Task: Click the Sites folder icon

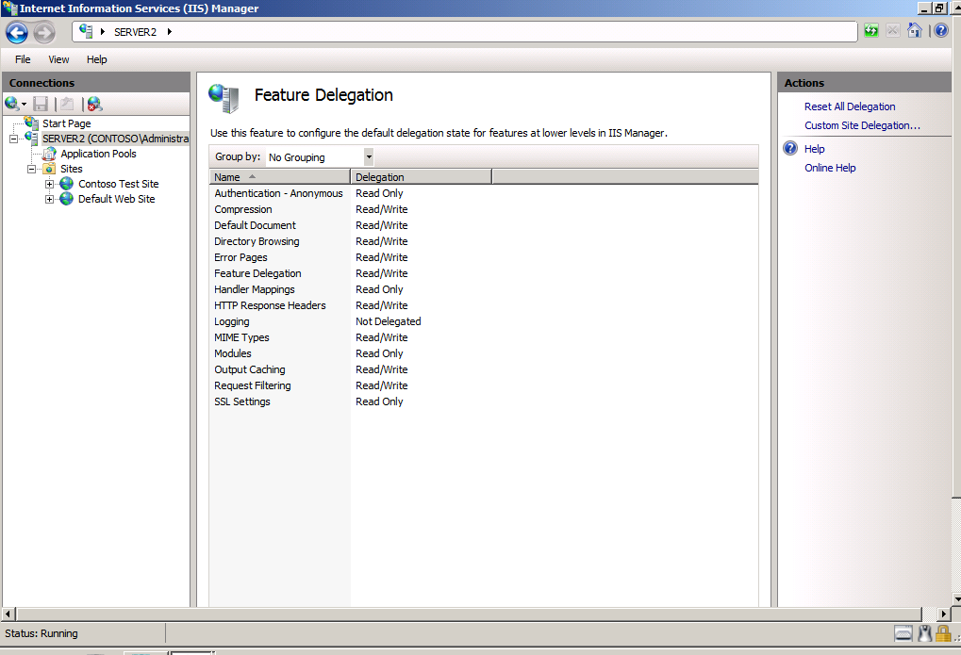Action: pyautogui.click(x=50, y=169)
